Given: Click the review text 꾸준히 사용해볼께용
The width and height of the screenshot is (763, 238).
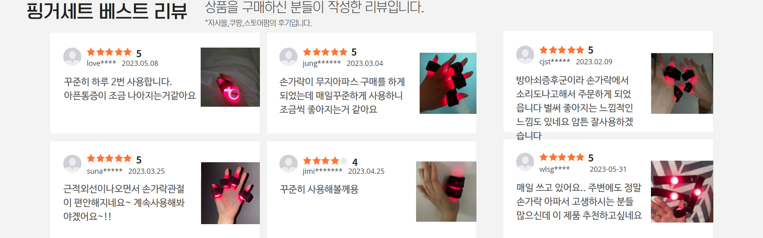Looking at the screenshot, I should pos(319,189).
